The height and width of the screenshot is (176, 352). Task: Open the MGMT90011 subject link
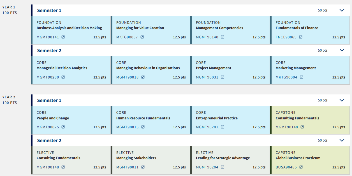(128, 167)
